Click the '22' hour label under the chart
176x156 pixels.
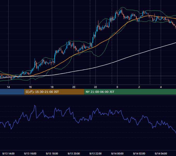96,87
